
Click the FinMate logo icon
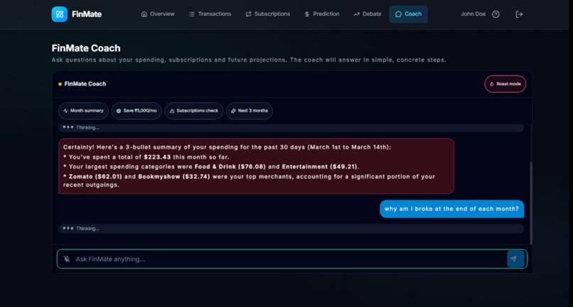[x=60, y=14]
